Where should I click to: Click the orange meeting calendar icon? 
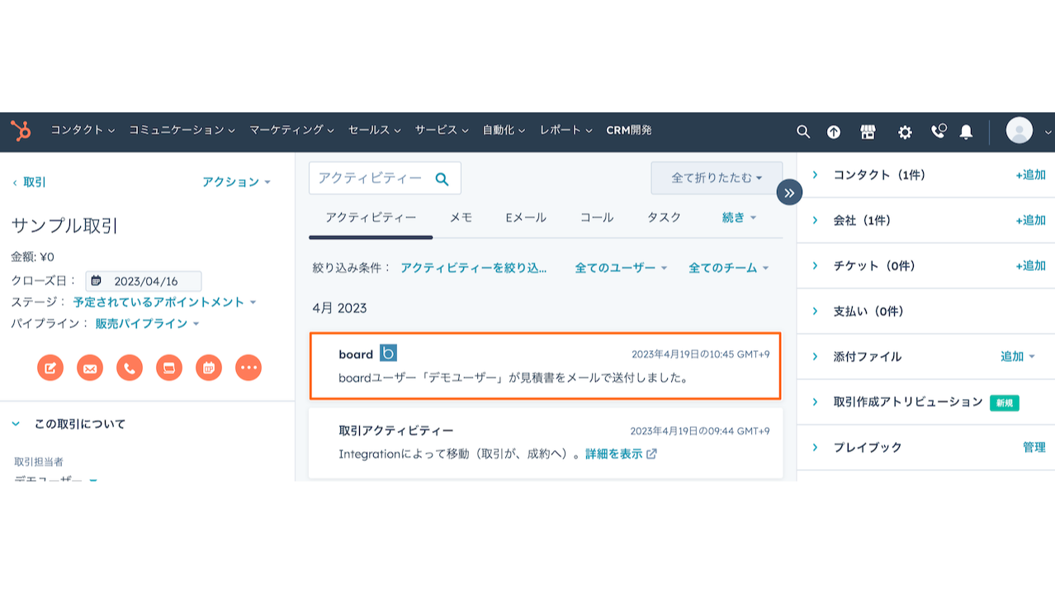[209, 368]
